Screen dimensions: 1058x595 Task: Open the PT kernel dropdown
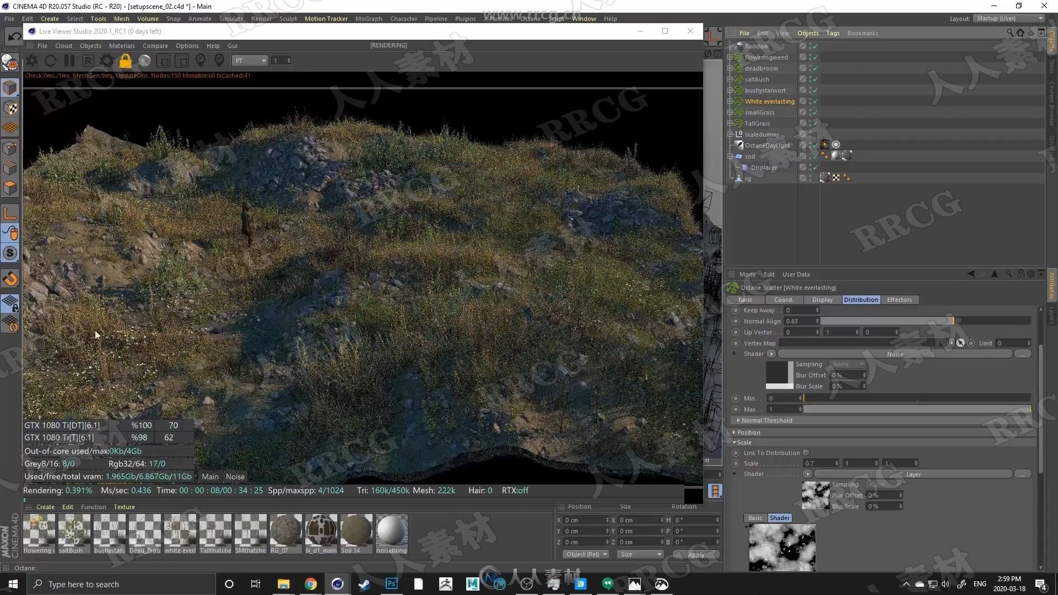pyautogui.click(x=250, y=61)
